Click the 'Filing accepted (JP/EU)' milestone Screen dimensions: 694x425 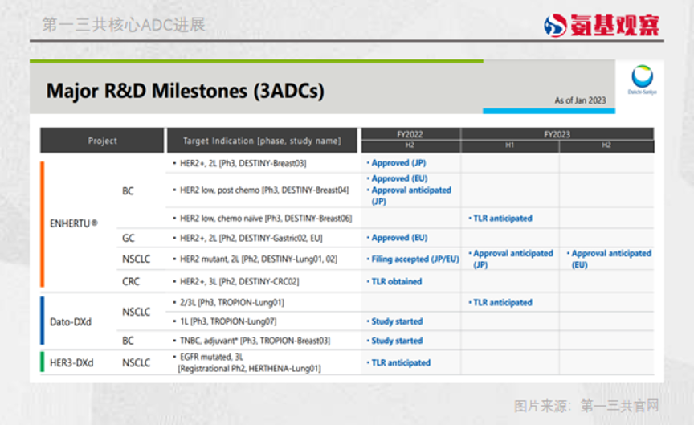pos(414,259)
